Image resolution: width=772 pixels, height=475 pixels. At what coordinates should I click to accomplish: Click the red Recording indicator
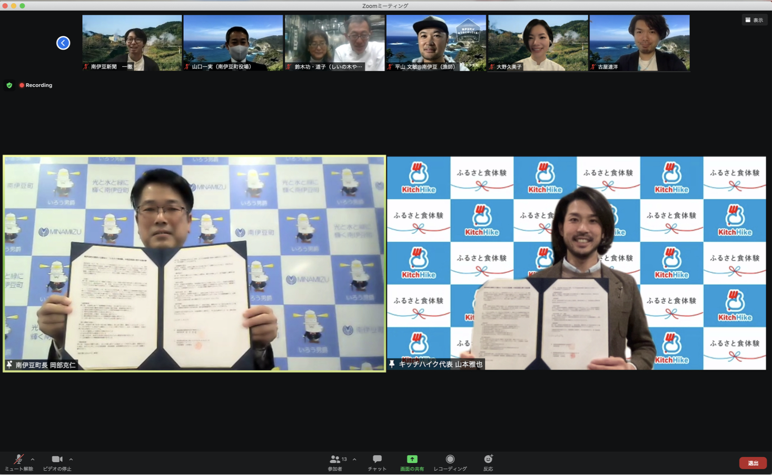coord(36,85)
